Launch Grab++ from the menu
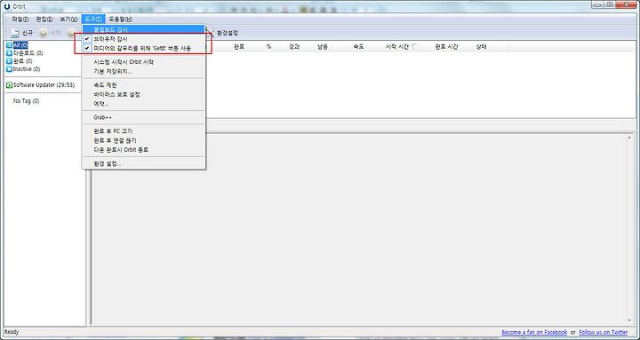This screenshot has height=340, width=640. 144,117
